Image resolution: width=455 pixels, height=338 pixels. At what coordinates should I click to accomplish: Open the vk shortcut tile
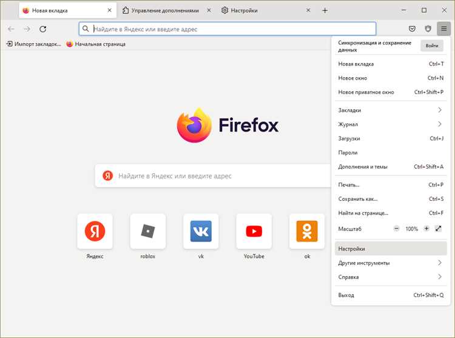pyautogui.click(x=201, y=231)
